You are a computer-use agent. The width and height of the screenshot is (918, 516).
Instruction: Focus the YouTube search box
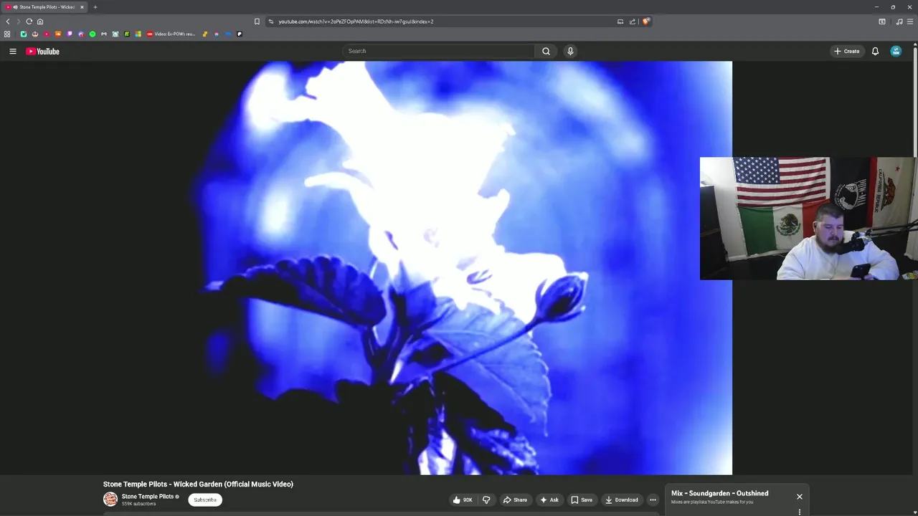point(438,51)
